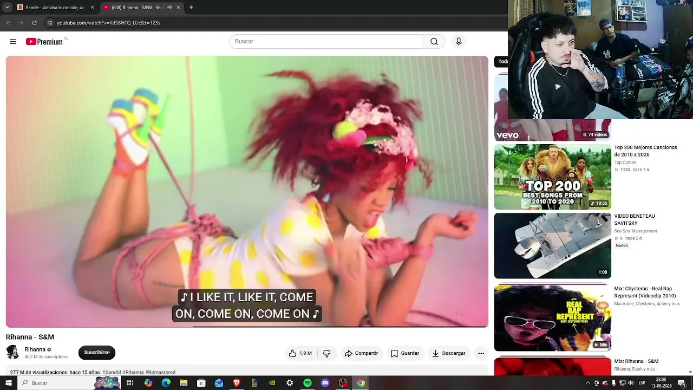Image resolution: width=693 pixels, height=390 pixels.
Task: Open League of Legends taskbar icon
Action: coord(254,383)
